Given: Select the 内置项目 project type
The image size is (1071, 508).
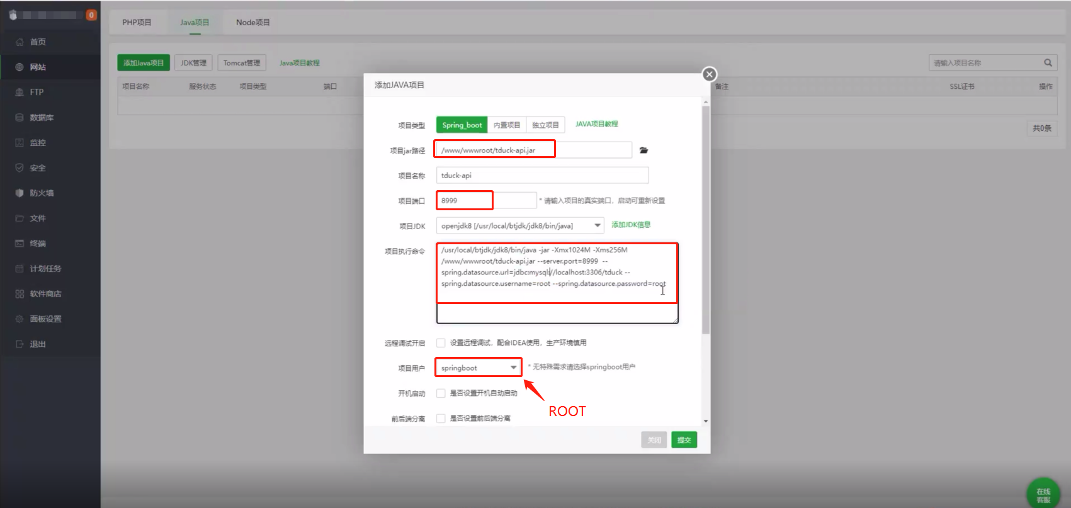Looking at the screenshot, I should (x=507, y=125).
